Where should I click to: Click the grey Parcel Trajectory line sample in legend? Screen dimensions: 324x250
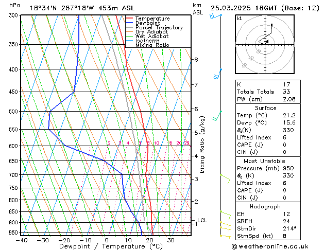click(x=130, y=27)
